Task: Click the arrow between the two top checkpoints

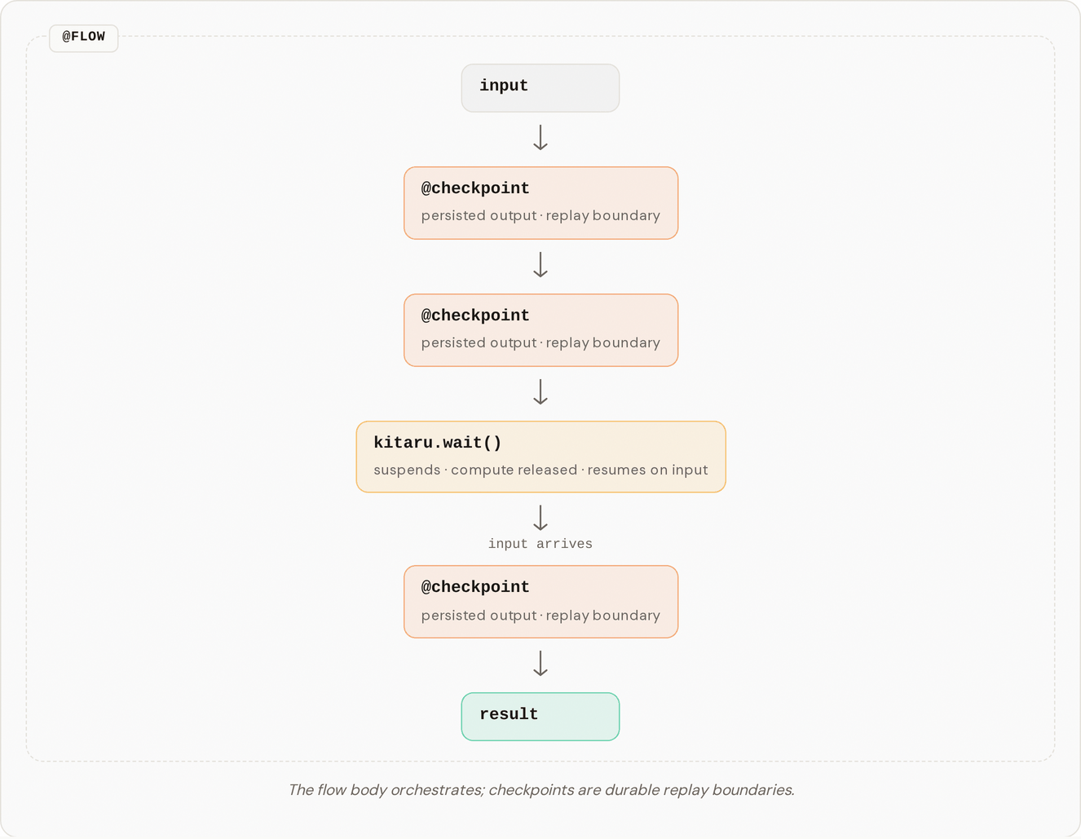Action: tap(540, 265)
